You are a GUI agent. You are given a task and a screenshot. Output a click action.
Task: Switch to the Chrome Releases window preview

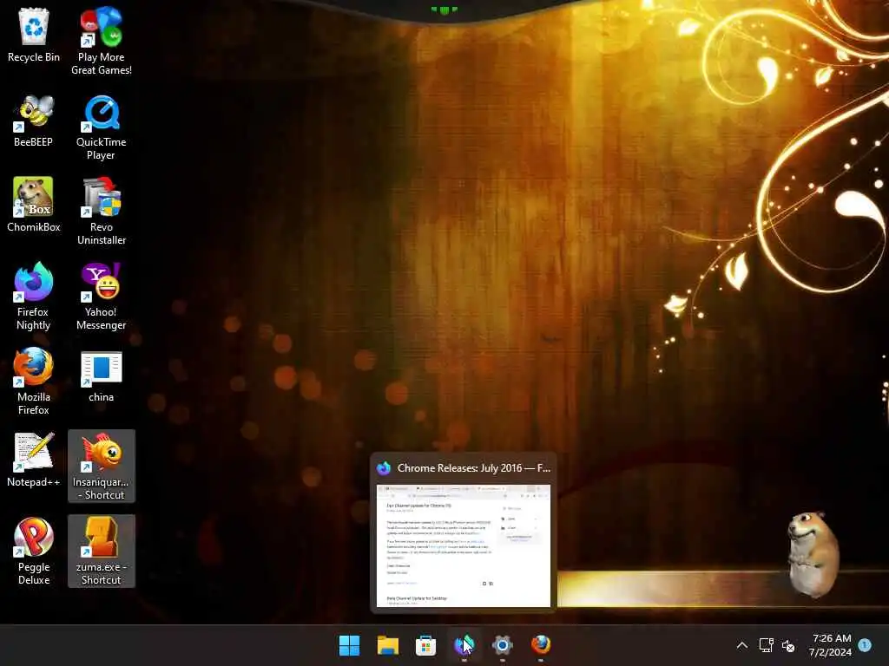click(464, 546)
